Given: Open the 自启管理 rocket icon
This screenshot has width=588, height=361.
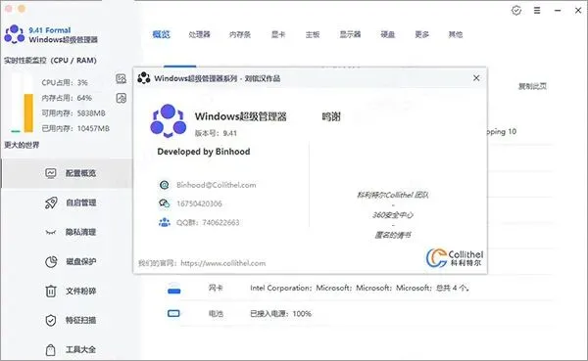Looking at the screenshot, I should [x=51, y=203].
